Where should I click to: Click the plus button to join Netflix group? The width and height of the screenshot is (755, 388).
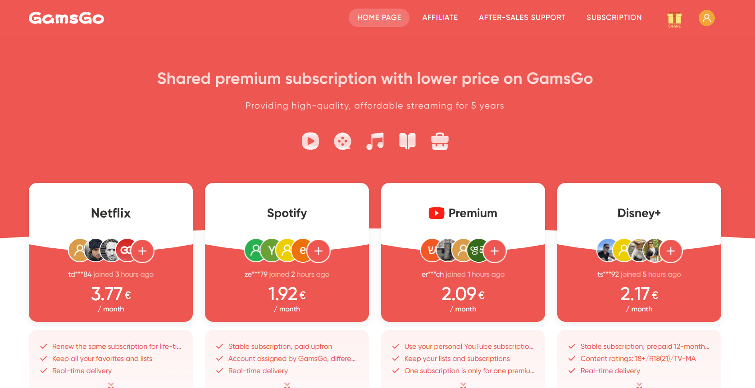pos(142,251)
